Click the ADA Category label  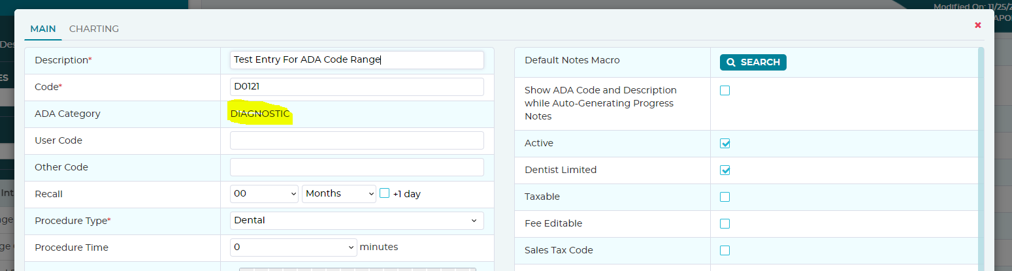(67, 114)
